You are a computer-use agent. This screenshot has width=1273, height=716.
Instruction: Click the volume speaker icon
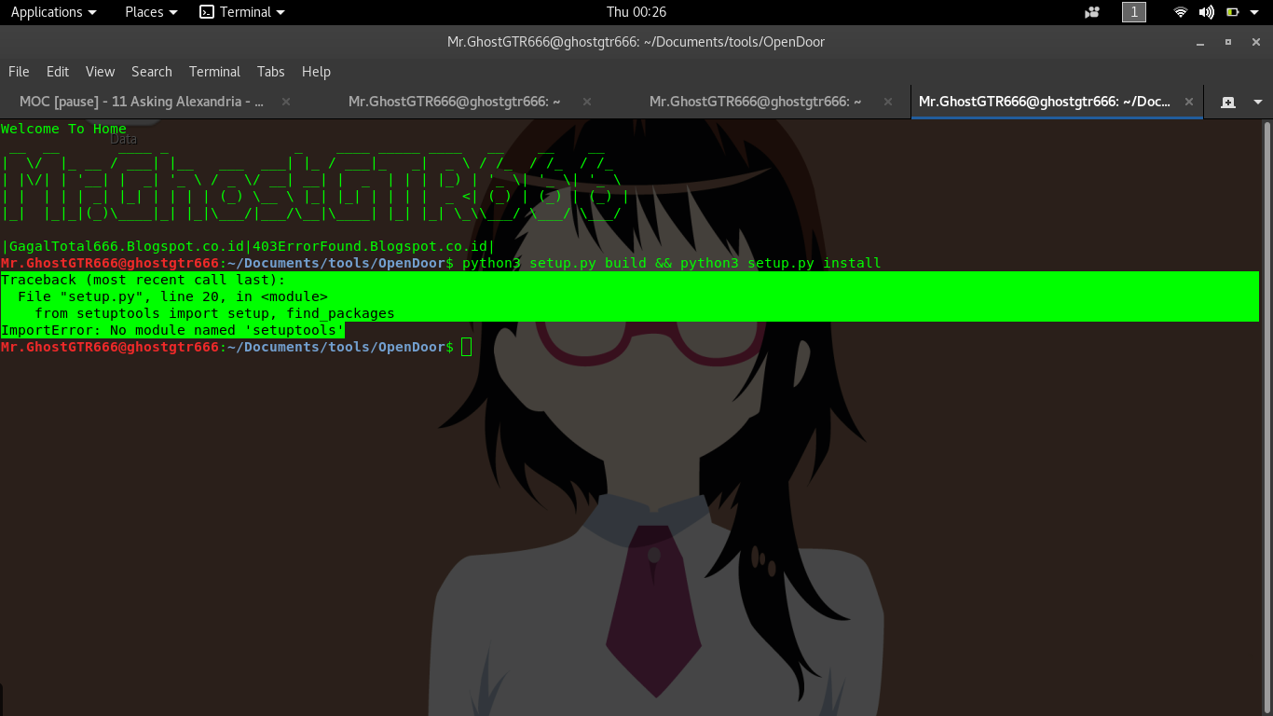[x=1207, y=12]
